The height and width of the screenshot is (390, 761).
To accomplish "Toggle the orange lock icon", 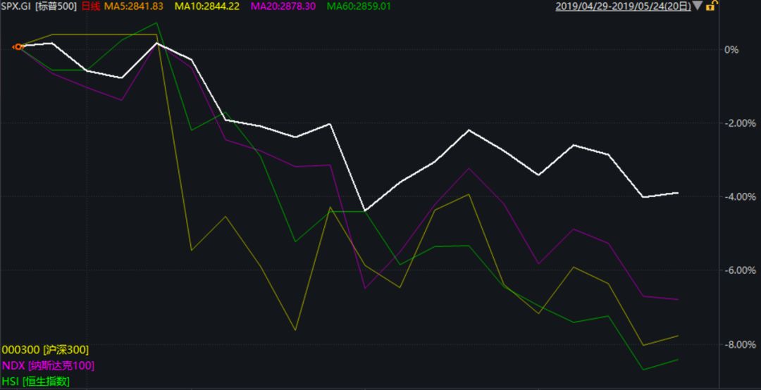I will coord(710,6).
